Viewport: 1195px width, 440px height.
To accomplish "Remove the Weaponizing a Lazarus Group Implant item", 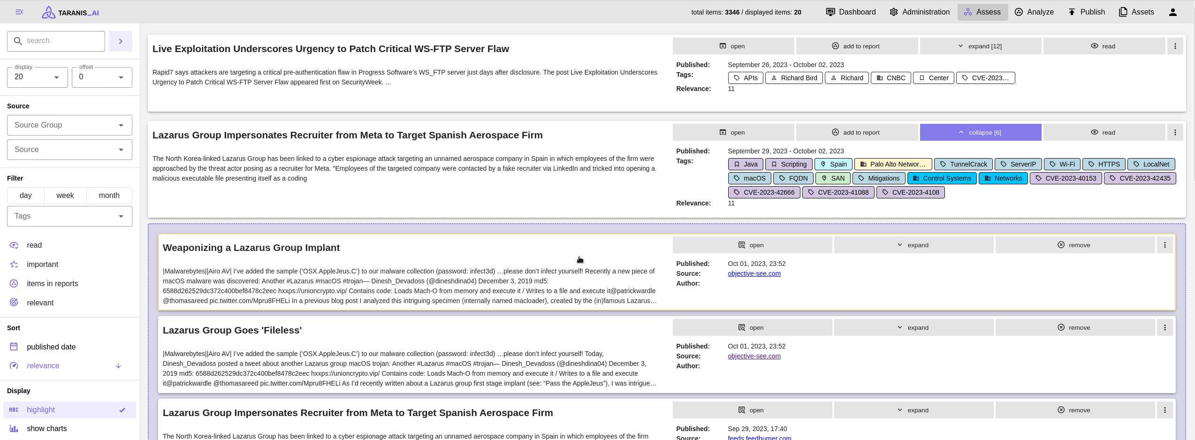I will (x=1074, y=245).
